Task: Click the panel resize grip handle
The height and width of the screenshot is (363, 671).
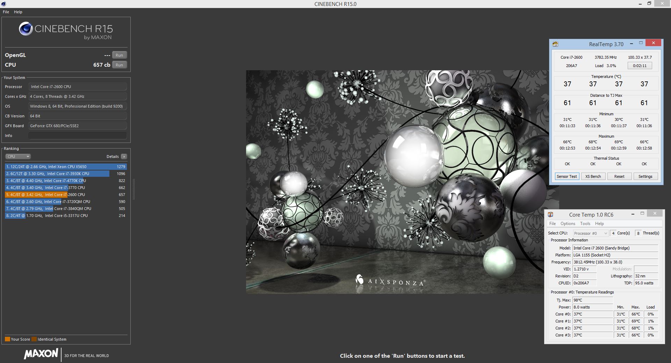Action: pos(134,189)
